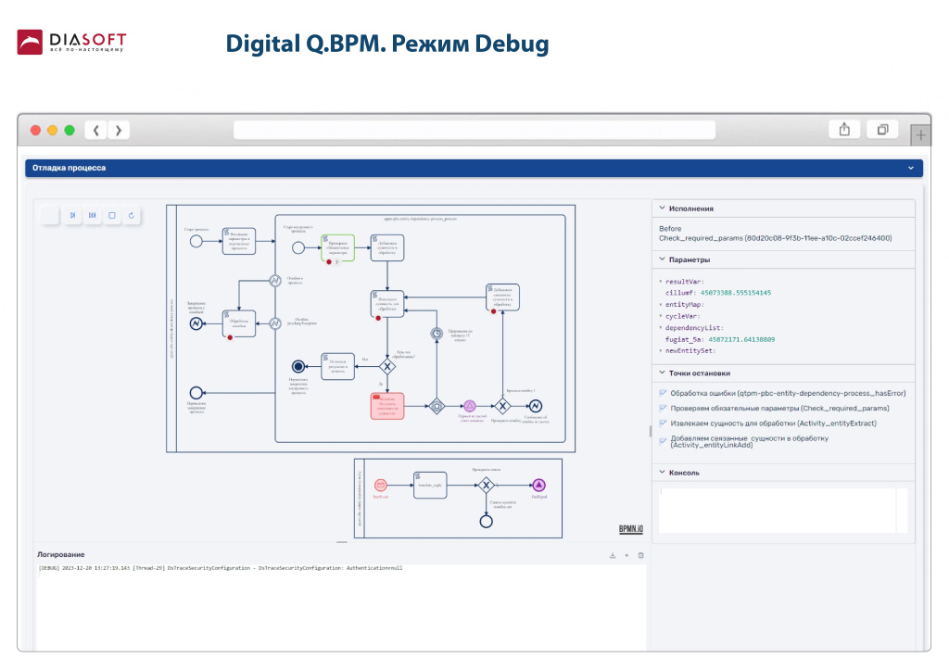Click the panel splitter handle beside diagram

(650, 431)
